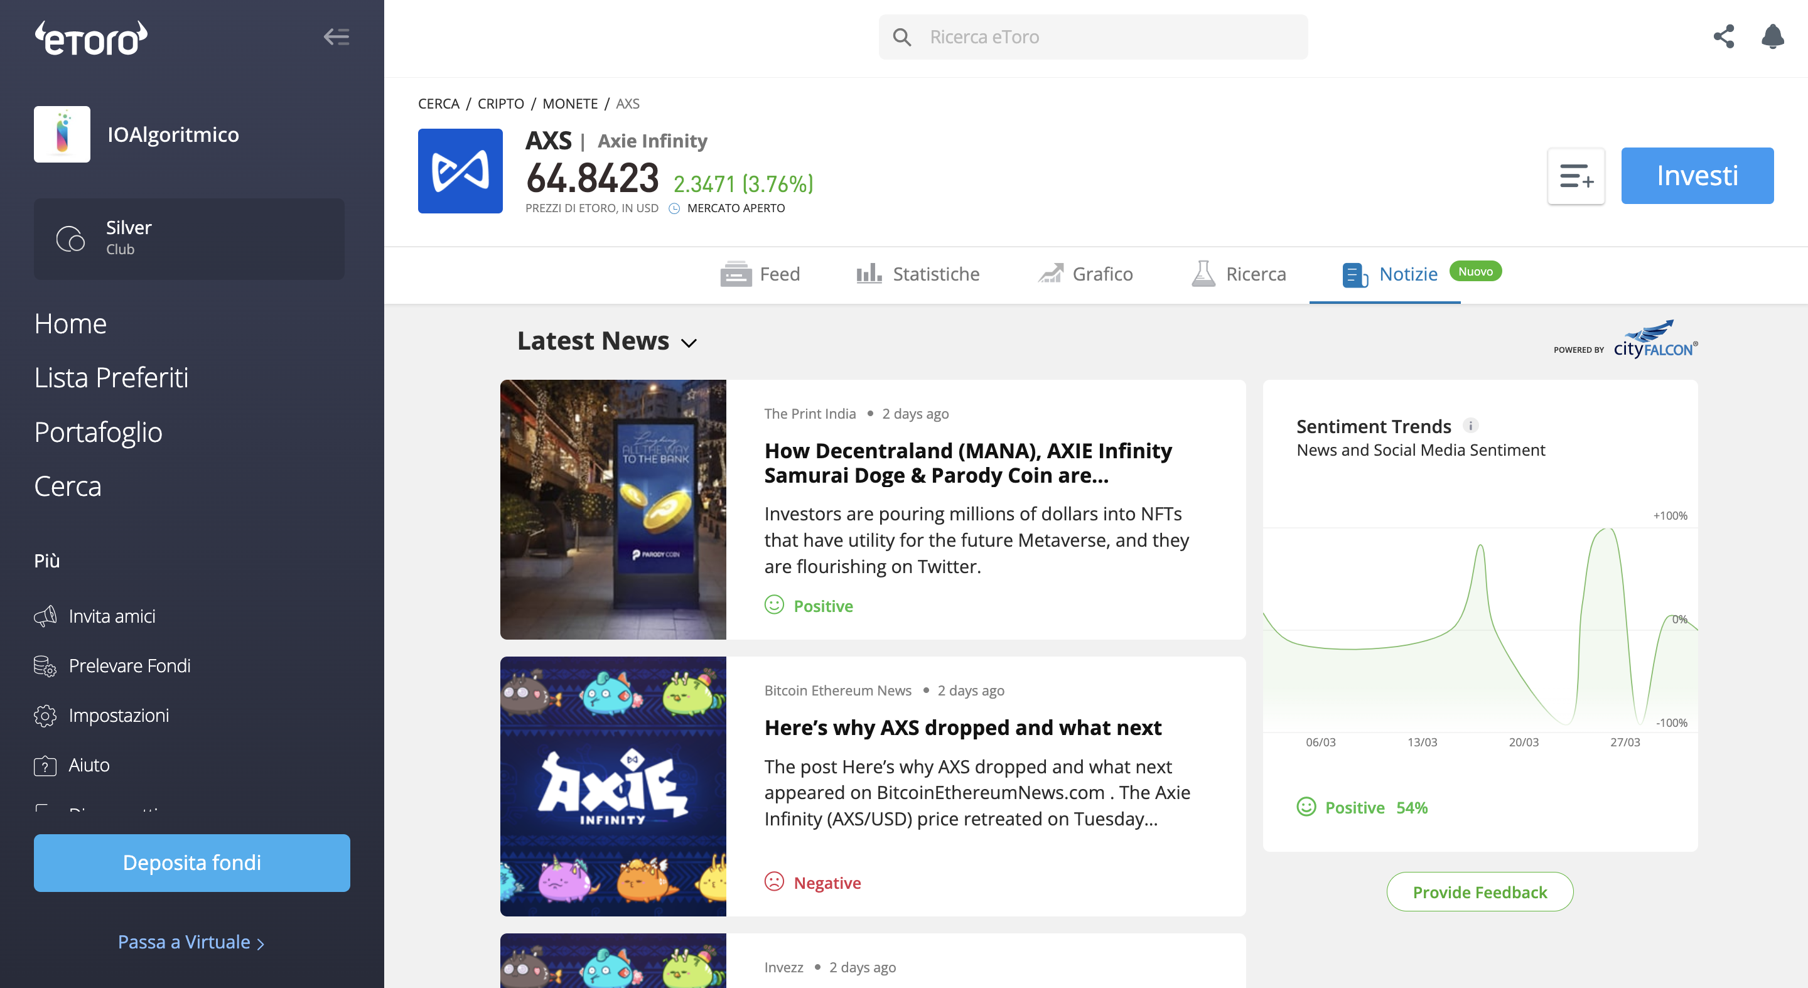Click the Investi button
This screenshot has width=1808, height=988.
click(x=1697, y=176)
